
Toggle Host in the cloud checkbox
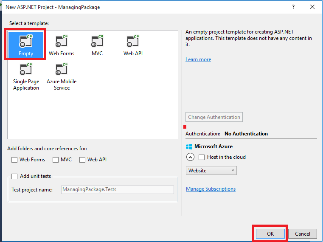tap(202, 157)
